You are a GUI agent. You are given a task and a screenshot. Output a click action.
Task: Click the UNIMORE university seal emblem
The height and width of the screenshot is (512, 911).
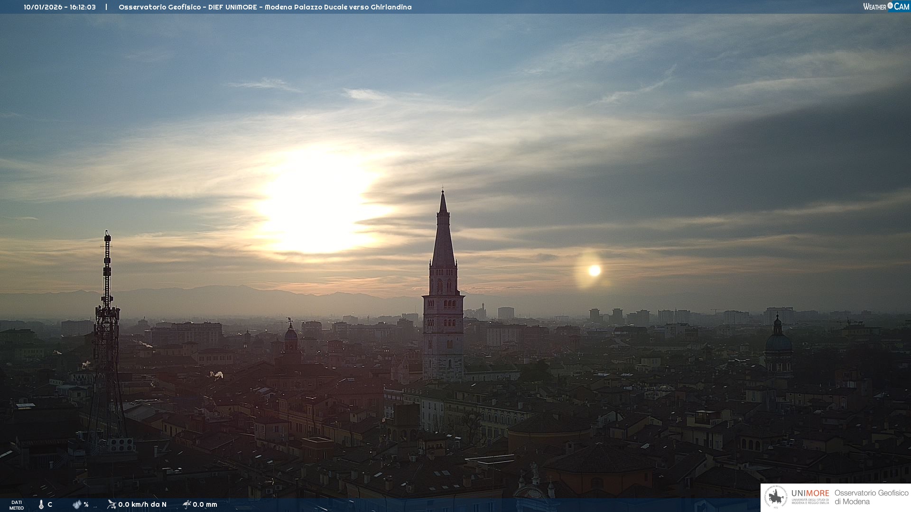[x=776, y=497]
